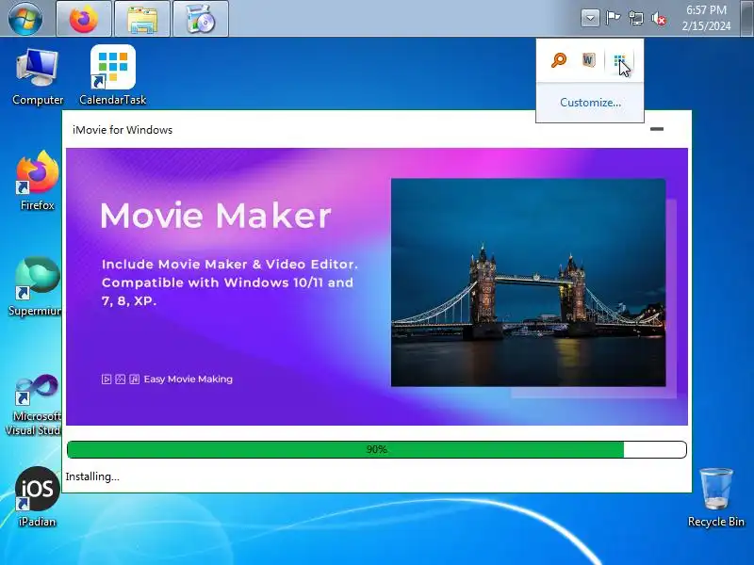Screen dimensions: 754x565
Task: Click the play icon beside Easy Movie Making
Action: tap(107, 379)
